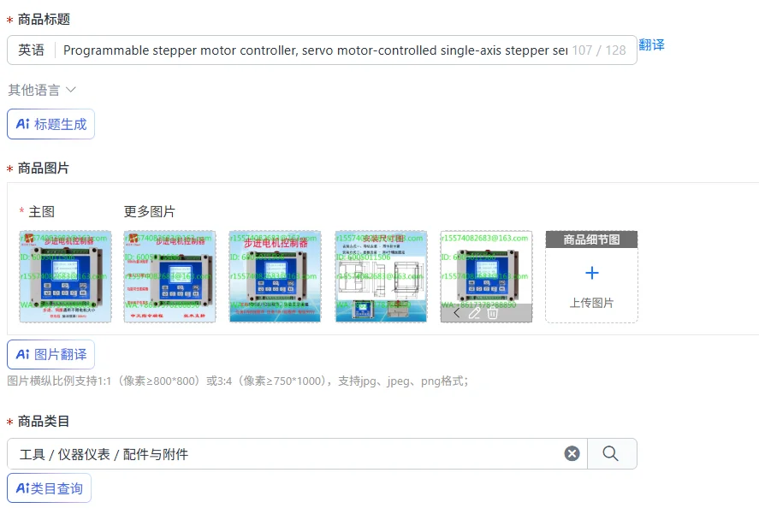Click the 107 / 128 character counter
Viewport: 759px width, 514px height.
click(599, 50)
